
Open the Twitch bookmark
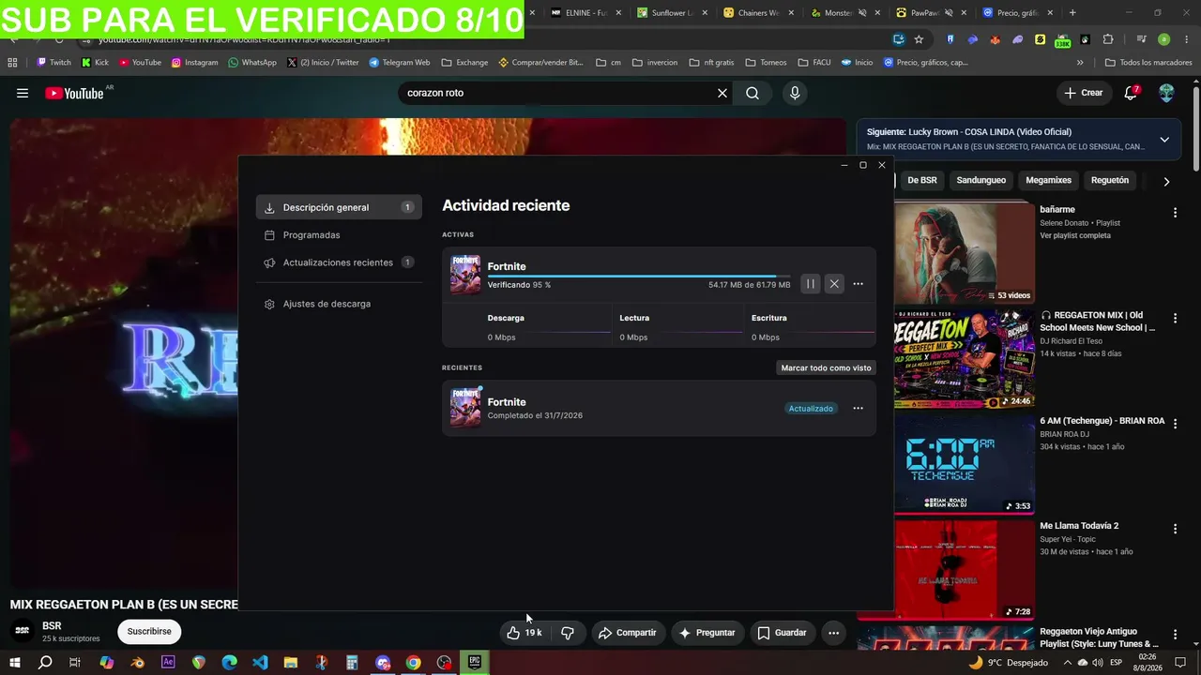click(53, 63)
